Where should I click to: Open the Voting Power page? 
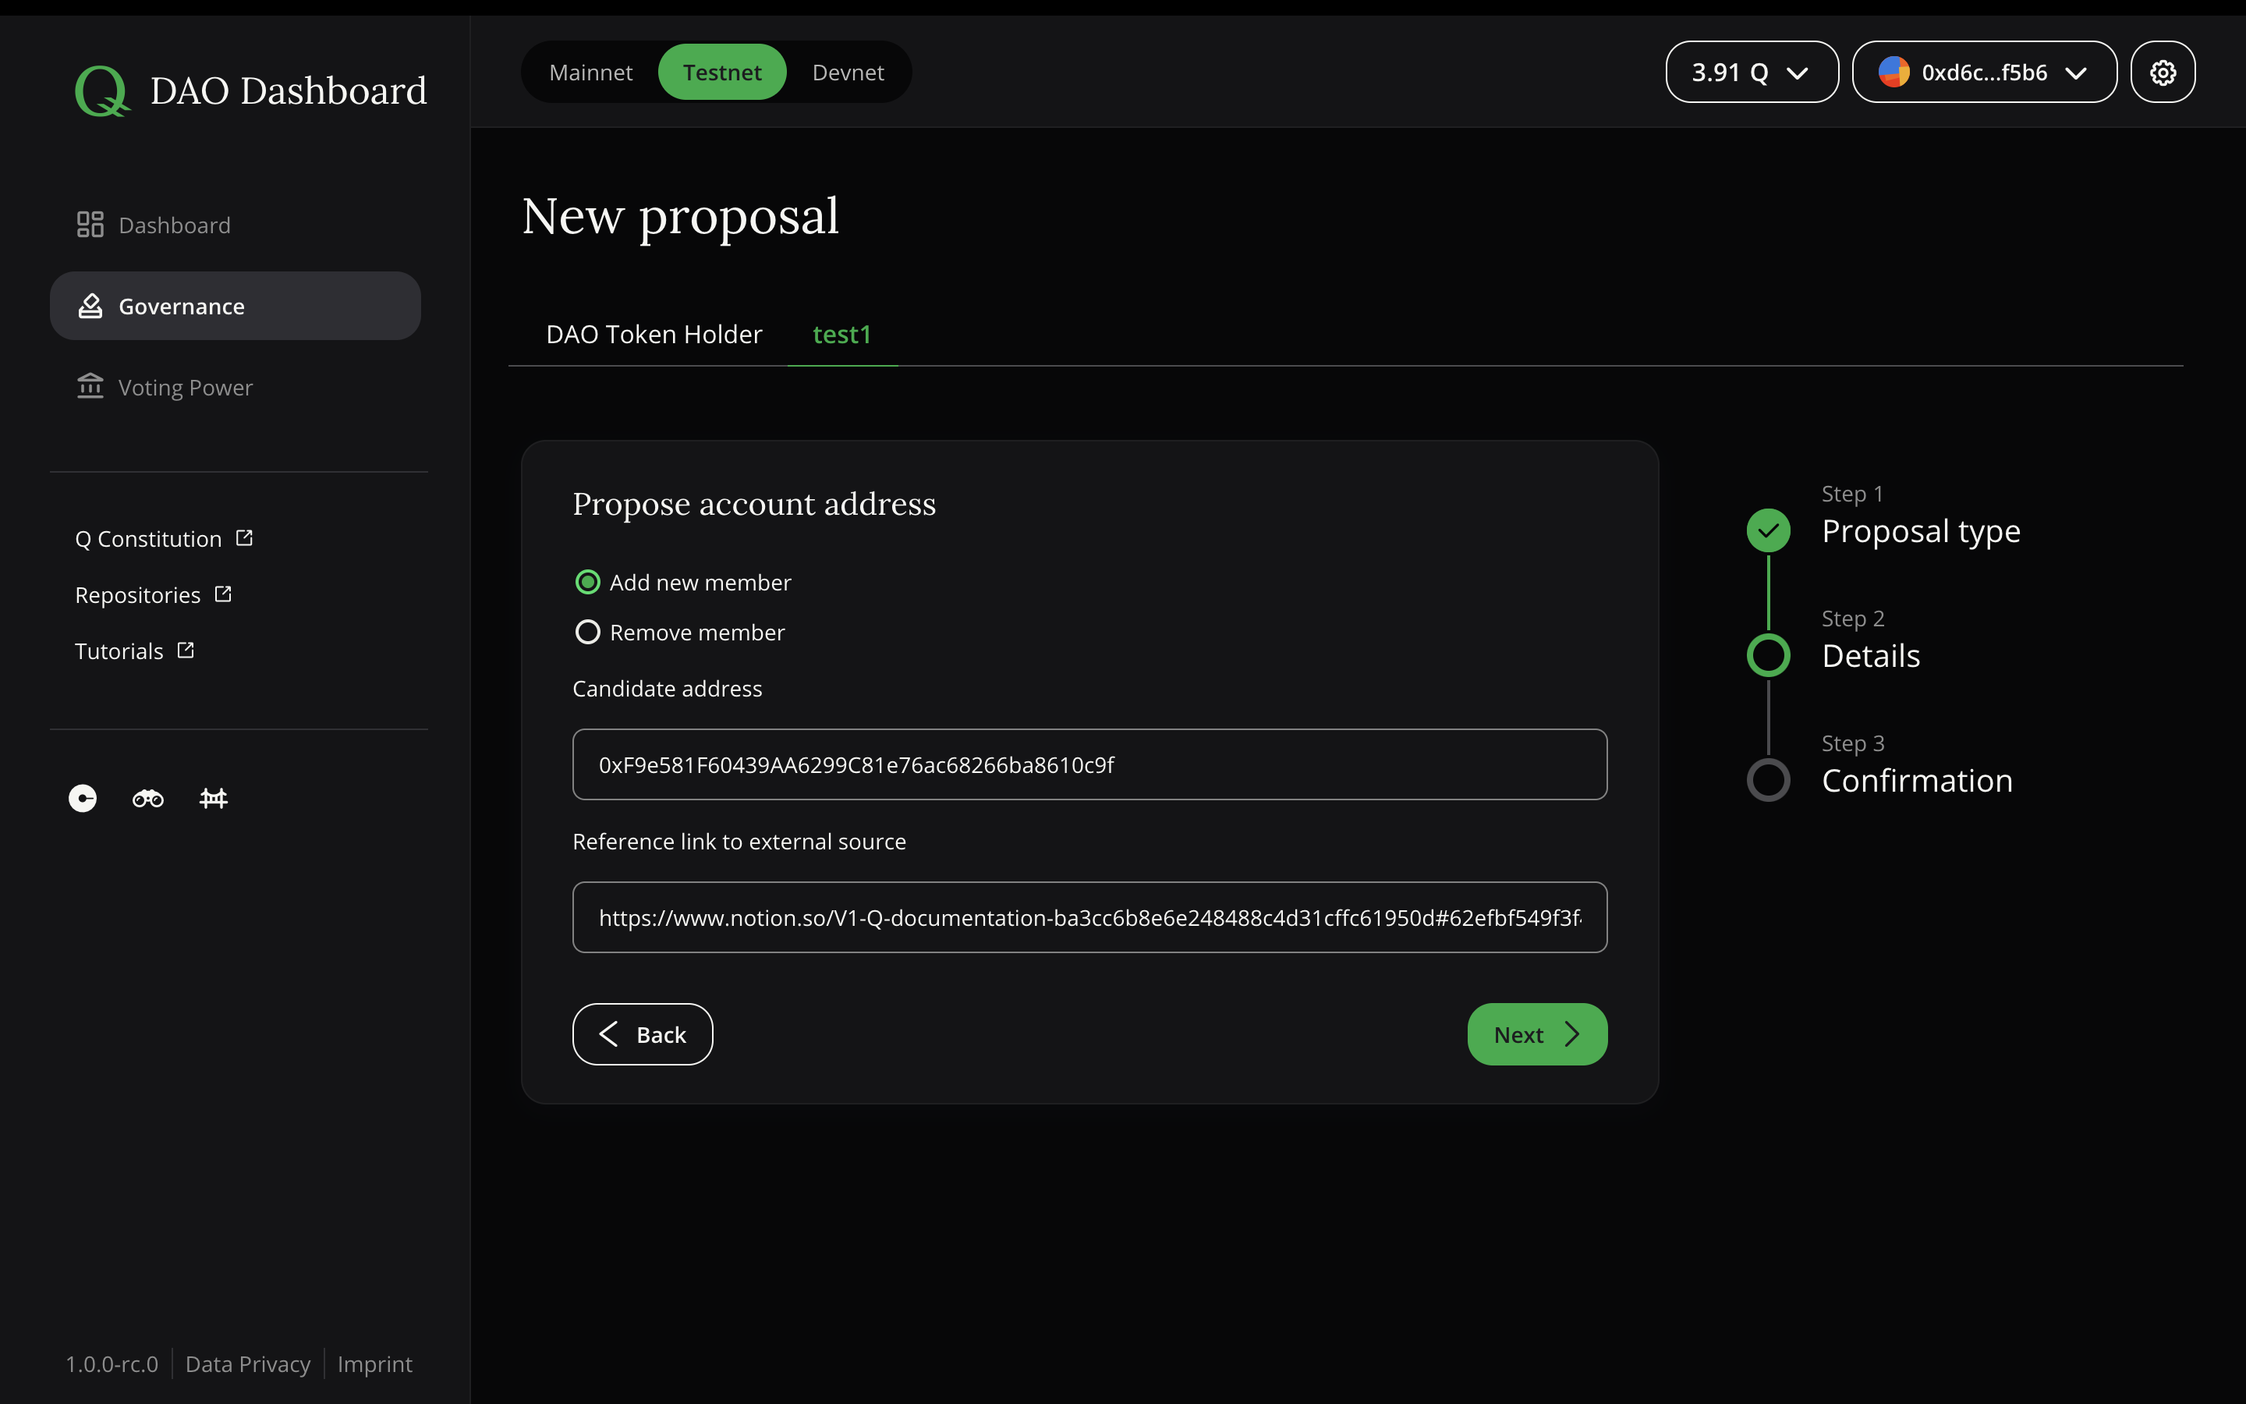pyautogui.click(x=185, y=387)
